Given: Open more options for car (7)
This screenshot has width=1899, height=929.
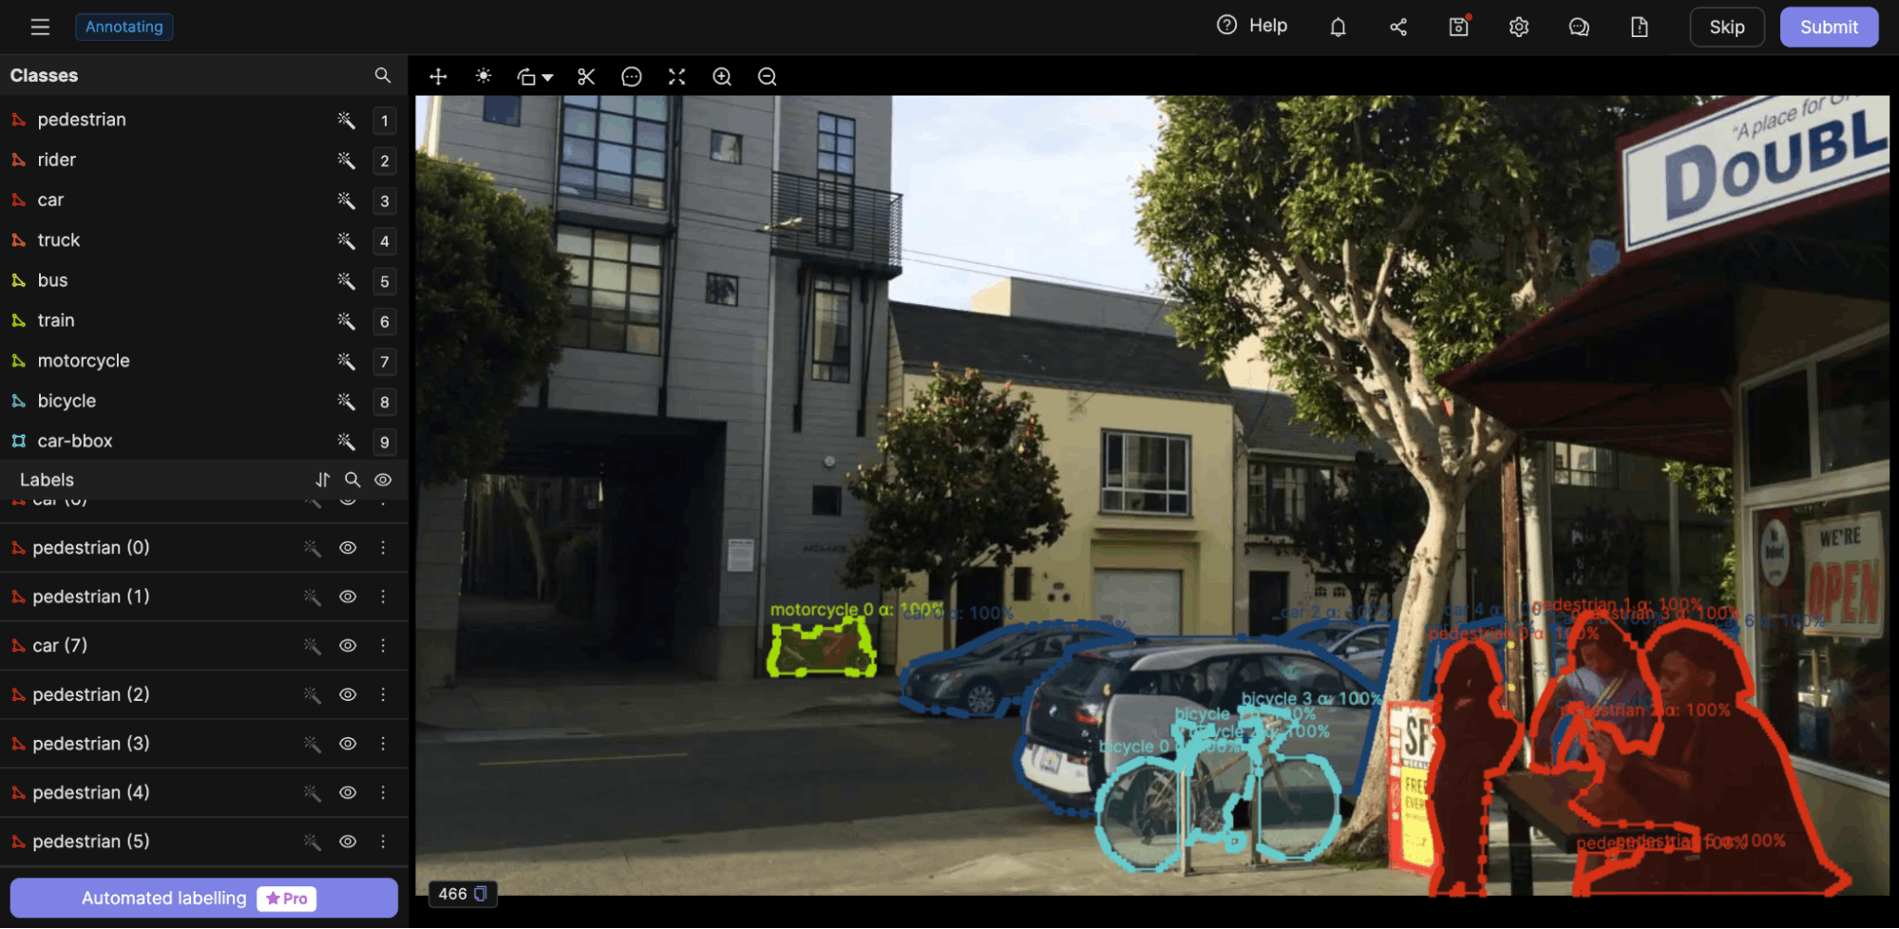Looking at the screenshot, I should (383, 646).
